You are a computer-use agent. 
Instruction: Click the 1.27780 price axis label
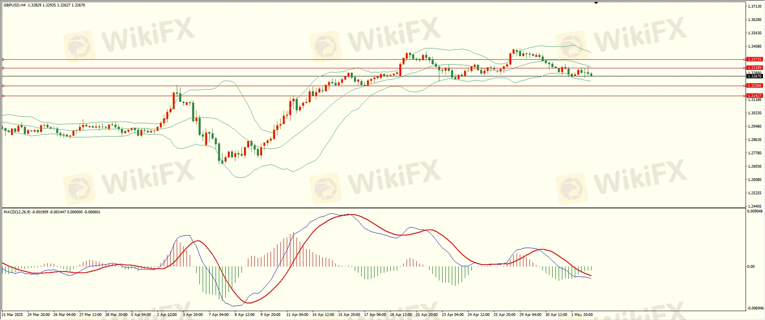[755, 153]
